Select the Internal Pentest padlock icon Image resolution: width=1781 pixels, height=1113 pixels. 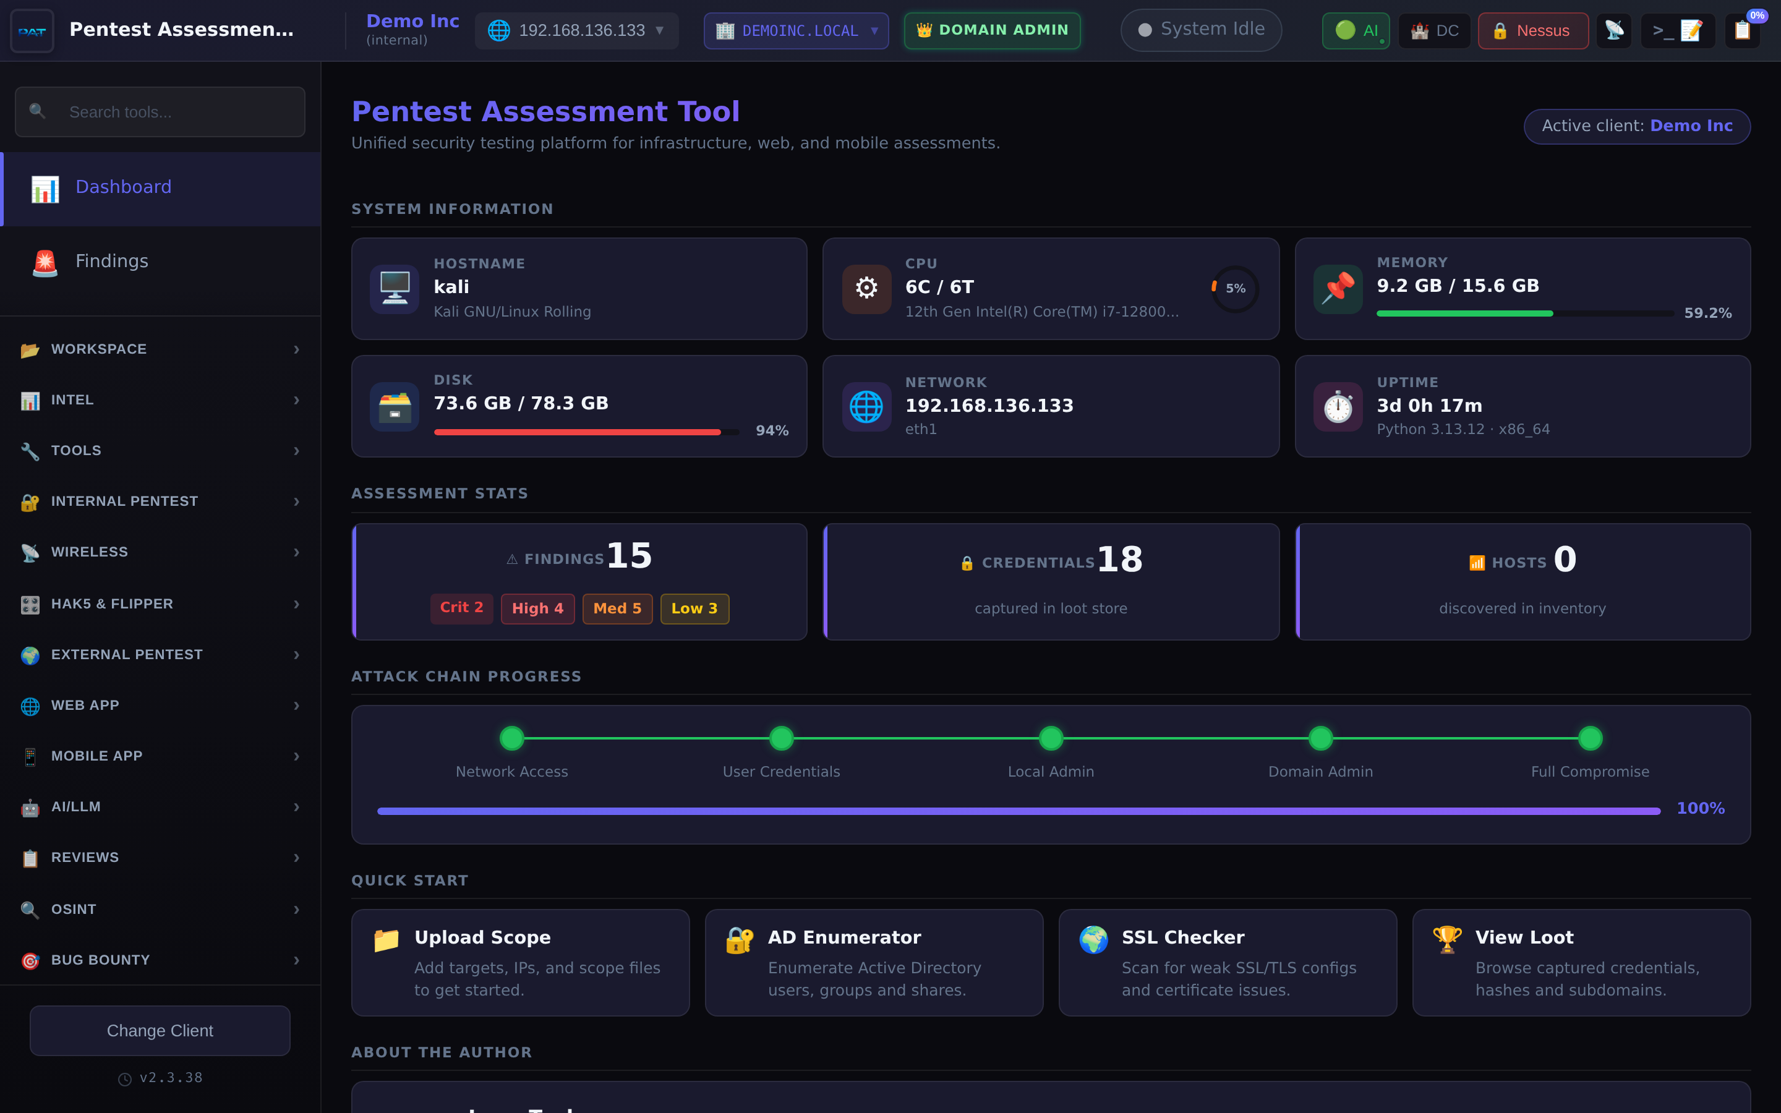[30, 502]
